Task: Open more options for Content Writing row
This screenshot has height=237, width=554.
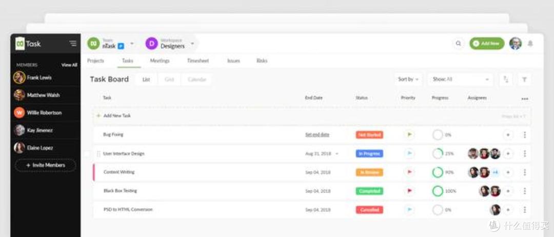Action: 525,172
